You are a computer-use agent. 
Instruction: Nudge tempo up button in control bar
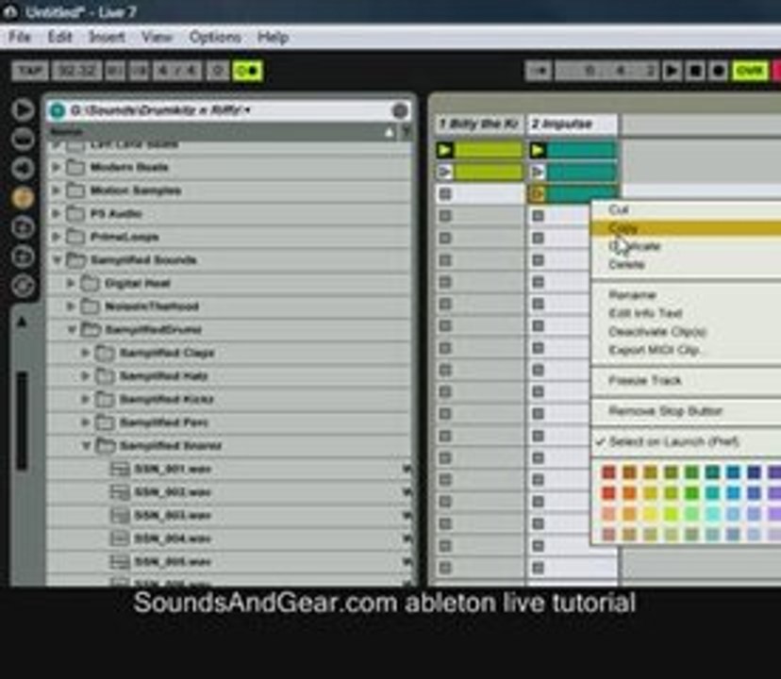pos(139,71)
